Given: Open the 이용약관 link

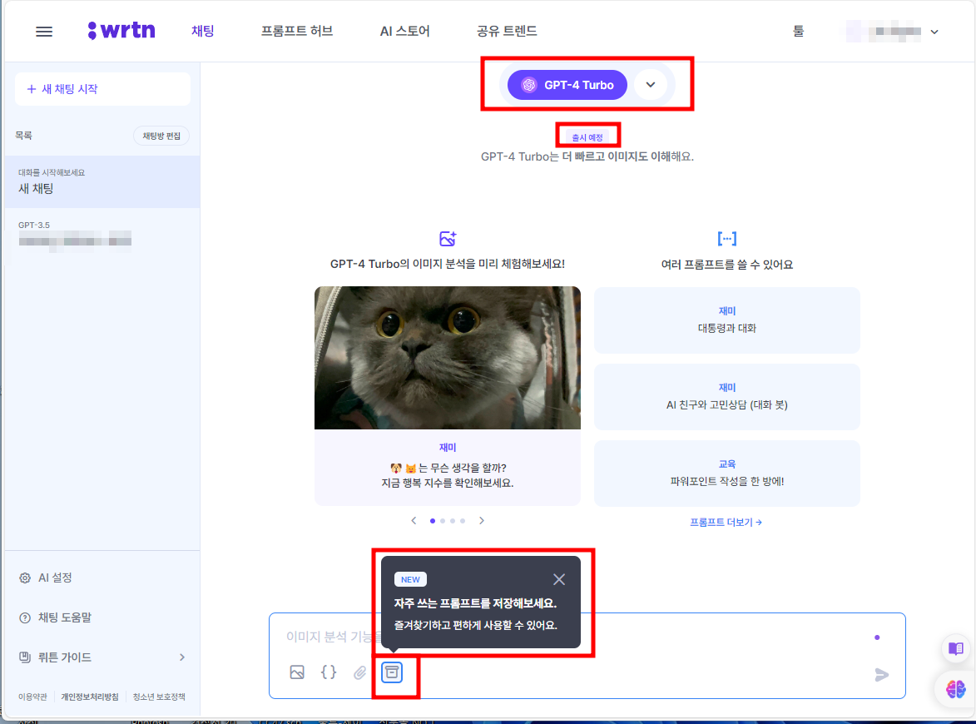Looking at the screenshot, I should pos(32,697).
